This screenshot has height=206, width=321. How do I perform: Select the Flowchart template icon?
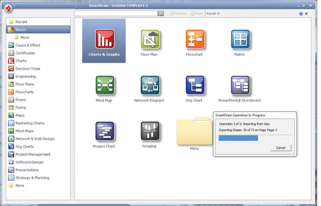click(195, 40)
